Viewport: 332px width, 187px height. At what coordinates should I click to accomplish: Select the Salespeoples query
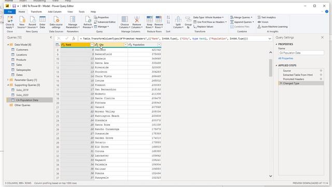pyautogui.click(x=23, y=70)
